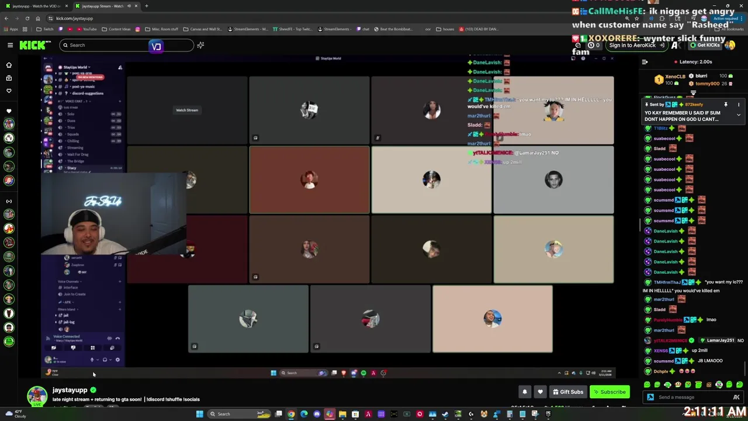Open AeroKick menu in chat input

(x=736, y=397)
